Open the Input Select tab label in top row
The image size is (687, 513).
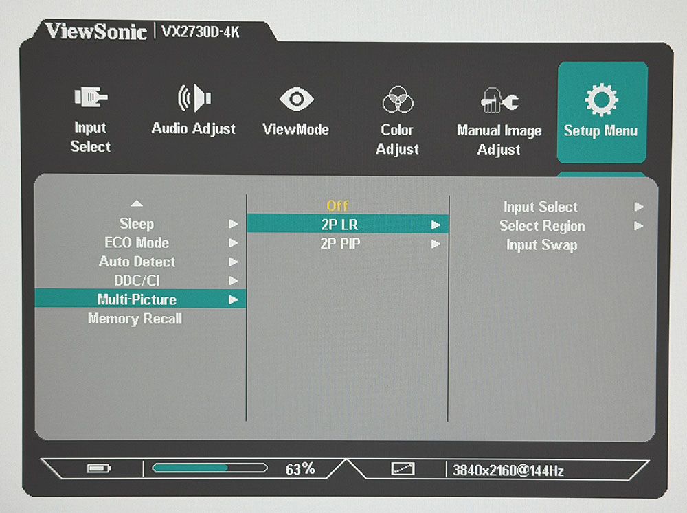(91, 137)
